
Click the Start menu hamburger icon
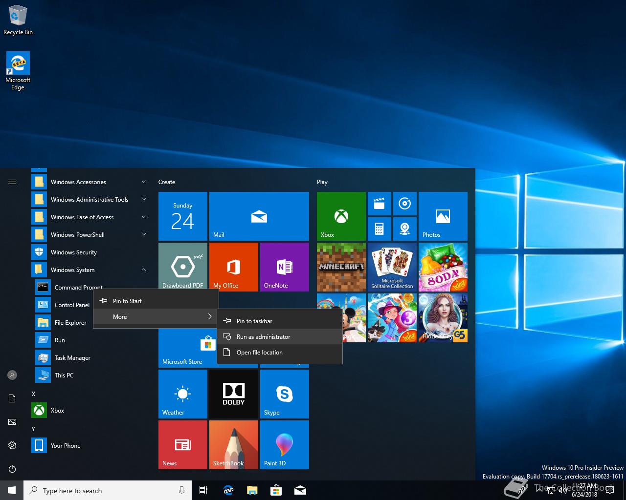12,182
